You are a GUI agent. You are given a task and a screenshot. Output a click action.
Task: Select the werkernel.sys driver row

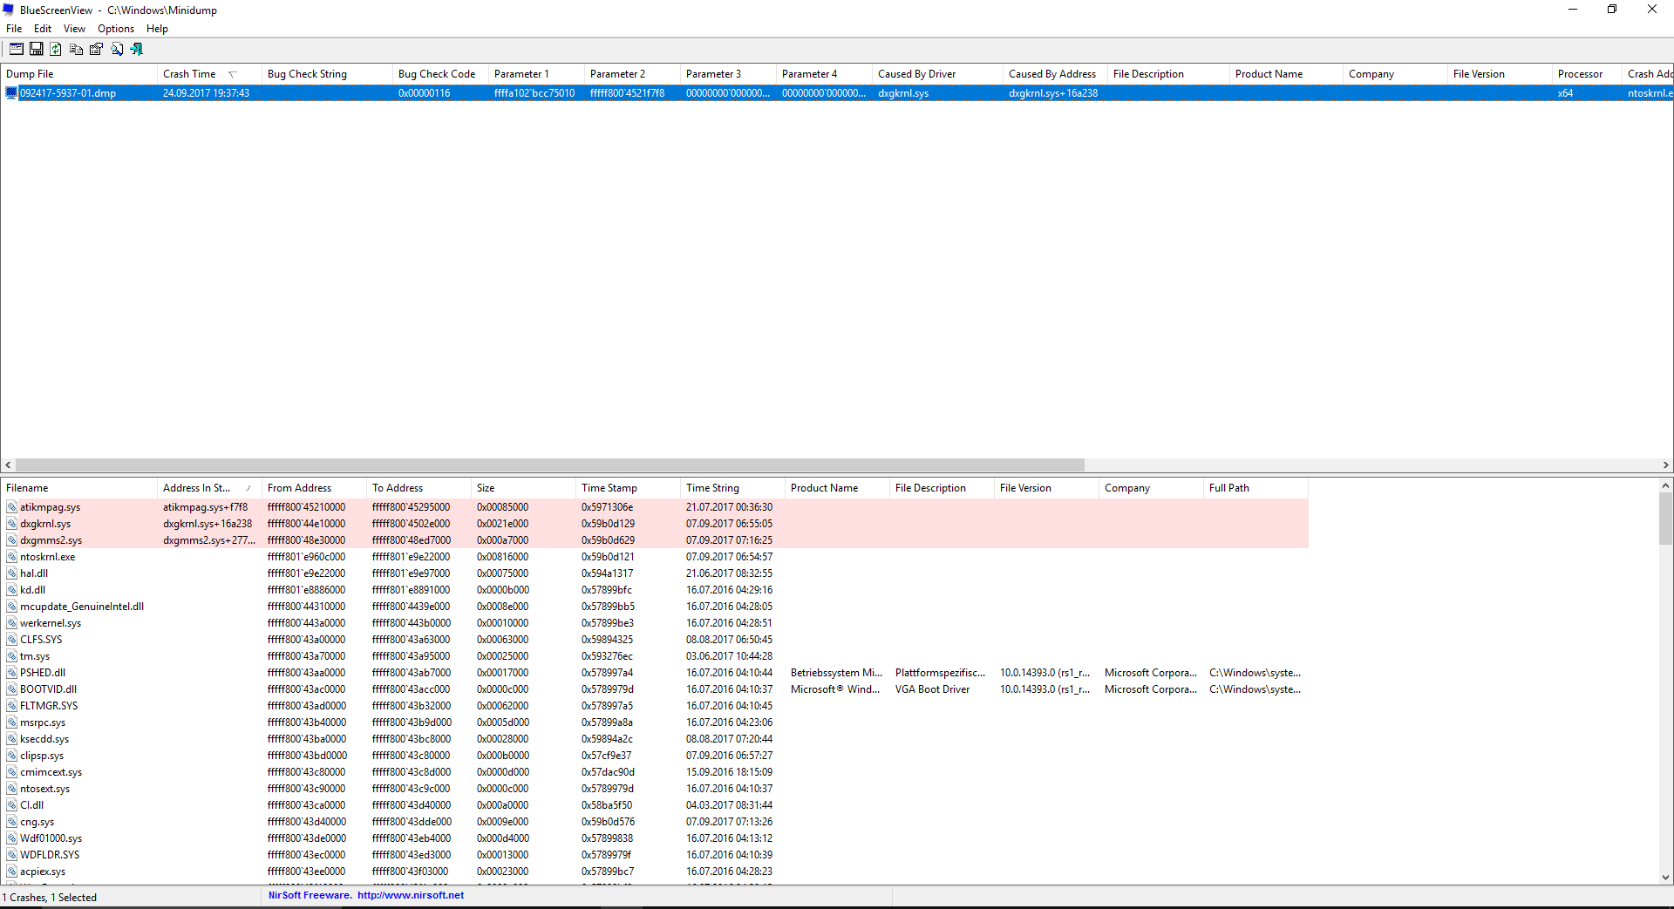pyautogui.click(x=654, y=623)
